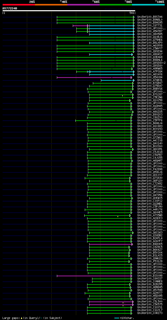Click the UniRef100_Q3EAG8 entry
Viewport: 167px width, 320px height.
(150, 57)
